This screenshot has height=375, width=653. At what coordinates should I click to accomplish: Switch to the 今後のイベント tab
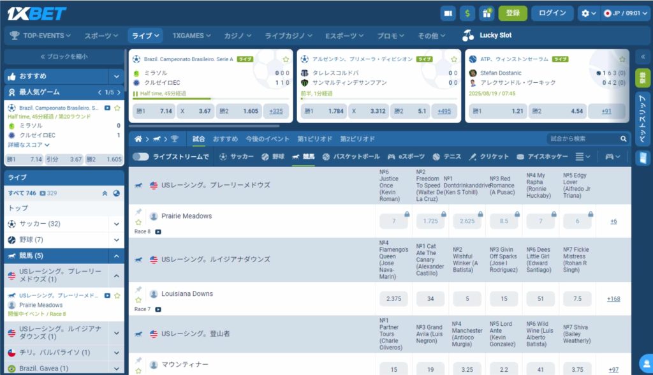pyautogui.click(x=267, y=139)
